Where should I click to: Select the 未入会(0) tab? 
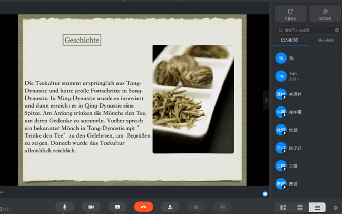[325, 40]
